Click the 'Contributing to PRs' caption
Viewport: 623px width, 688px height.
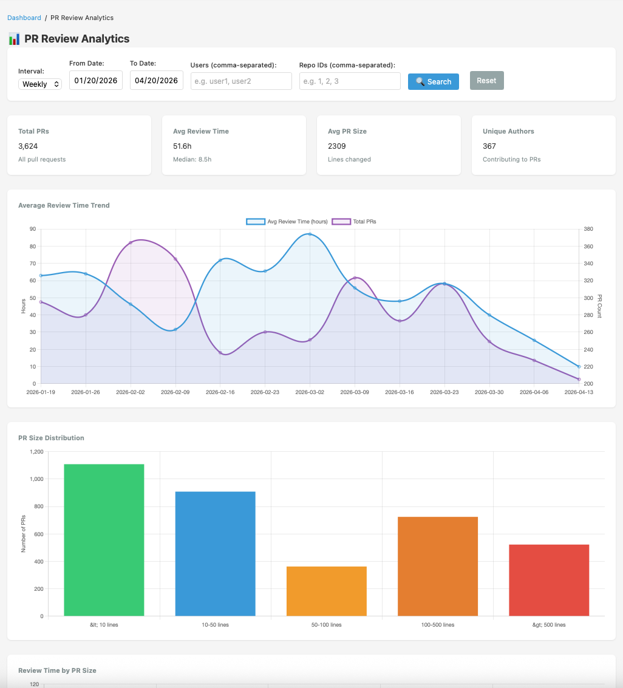coord(511,159)
